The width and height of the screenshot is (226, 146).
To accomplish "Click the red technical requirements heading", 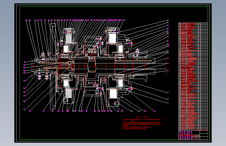I will click(142, 117).
